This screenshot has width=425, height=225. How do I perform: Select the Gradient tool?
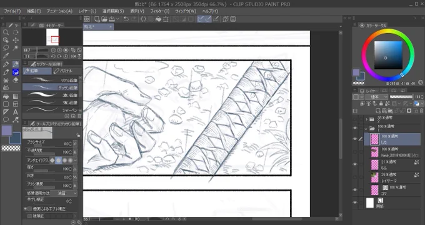point(16,96)
